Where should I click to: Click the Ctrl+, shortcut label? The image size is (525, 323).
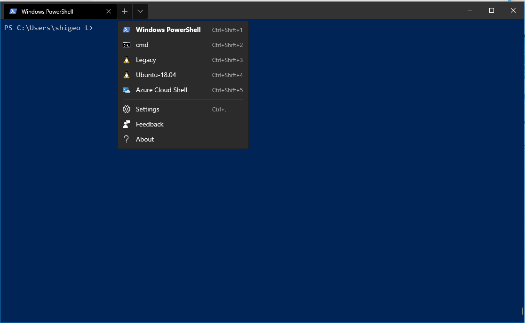[219, 110]
